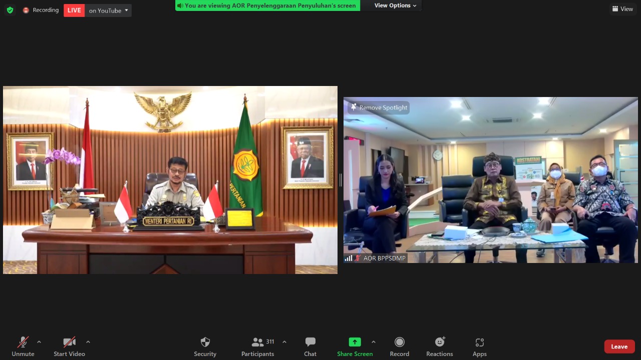Open the chevron next to Share Screen
This screenshot has width=641, height=360.
(373, 342)
